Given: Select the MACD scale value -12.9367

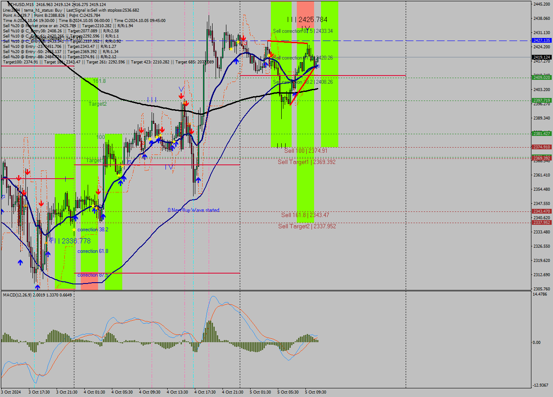Looking at the screenshot, I should tap(541, 385).
